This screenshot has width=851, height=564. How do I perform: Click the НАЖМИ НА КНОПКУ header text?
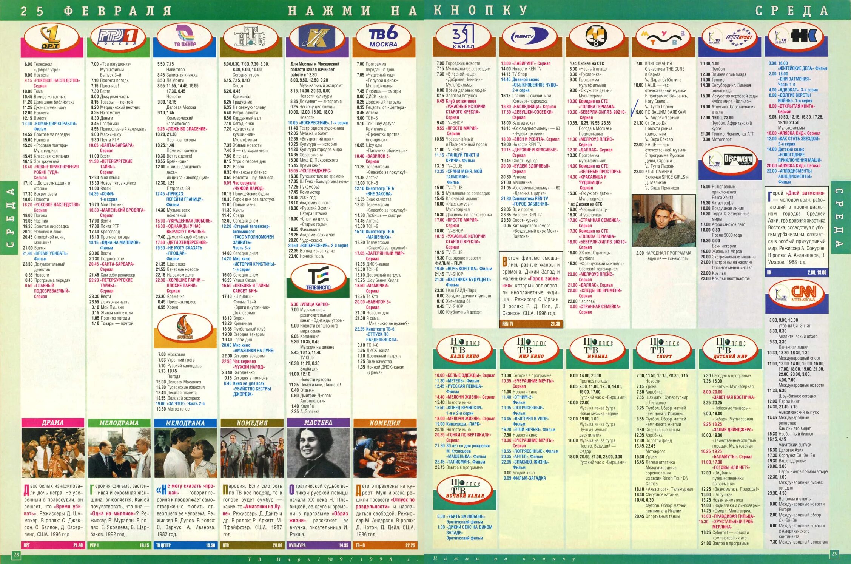coord(407,10)
